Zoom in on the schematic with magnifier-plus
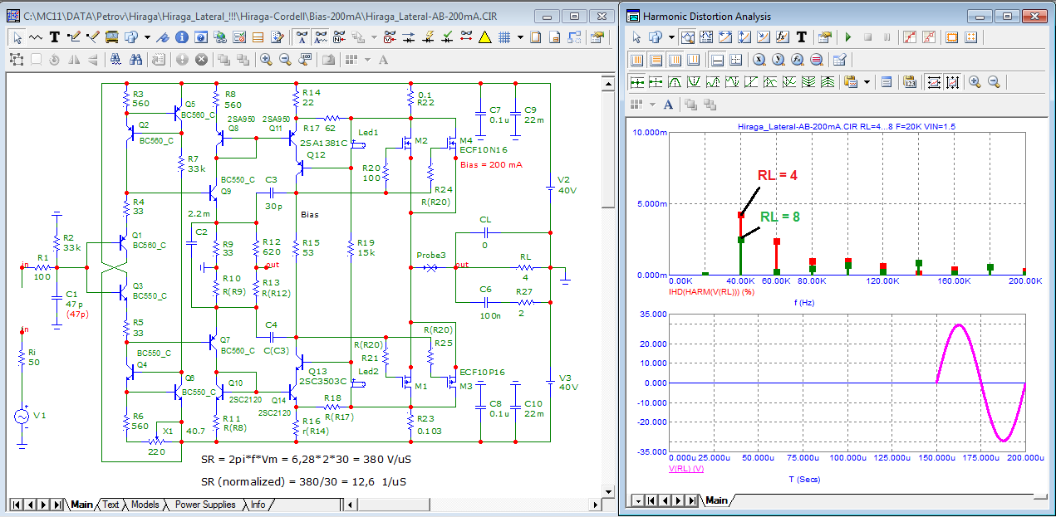 (x=266, y=59)
